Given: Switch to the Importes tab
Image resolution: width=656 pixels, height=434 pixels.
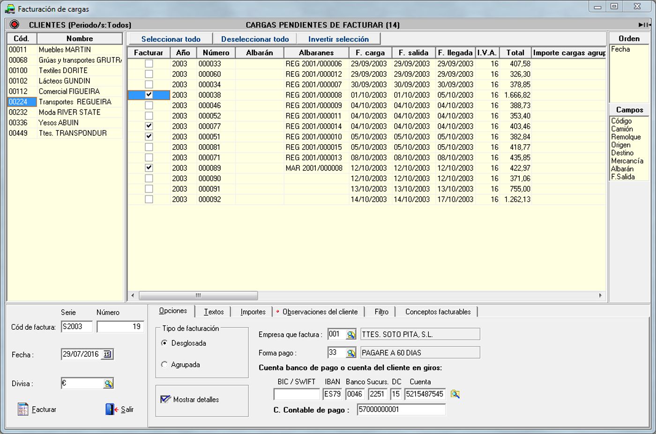Looking at the screenshot, I should click(x=253, y=312).
